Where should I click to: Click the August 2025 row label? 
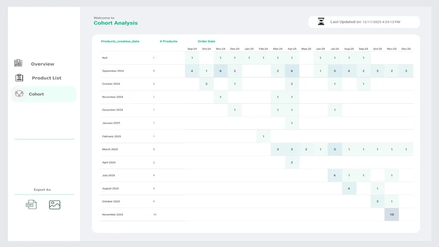(x=110, y=188)
